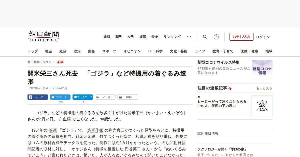
Task: Go to 文化・芸能 navigation tab
Action: 179,51
